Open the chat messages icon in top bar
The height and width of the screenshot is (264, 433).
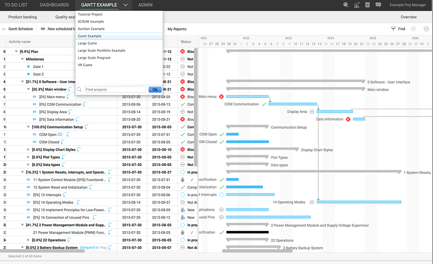click(378, 5)
